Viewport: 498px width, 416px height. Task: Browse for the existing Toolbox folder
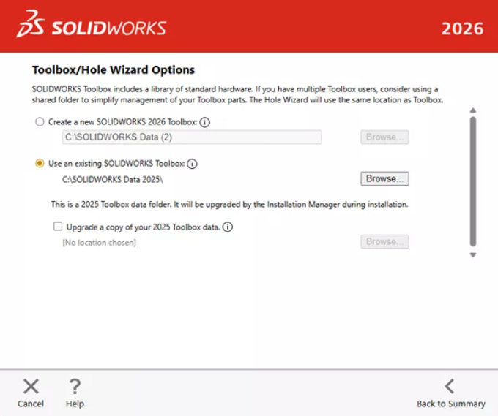click(384, 178)
